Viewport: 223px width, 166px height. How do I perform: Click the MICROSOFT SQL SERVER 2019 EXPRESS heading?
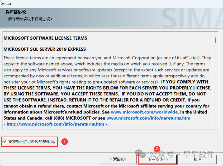(x=45, y=49)
